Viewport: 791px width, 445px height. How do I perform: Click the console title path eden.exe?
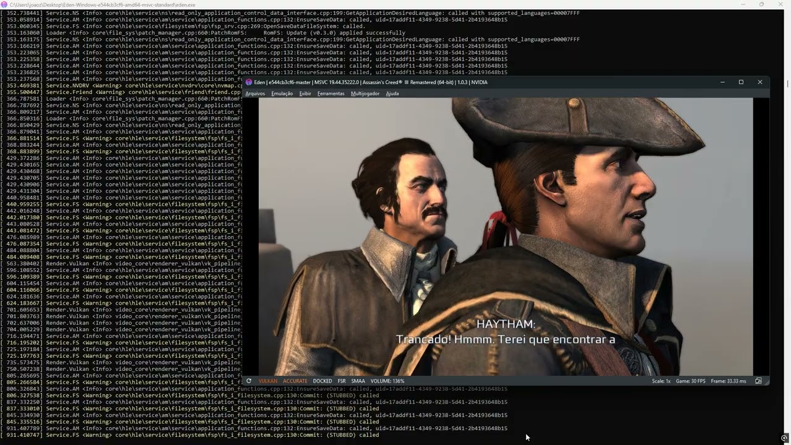[x=103, y=4]
